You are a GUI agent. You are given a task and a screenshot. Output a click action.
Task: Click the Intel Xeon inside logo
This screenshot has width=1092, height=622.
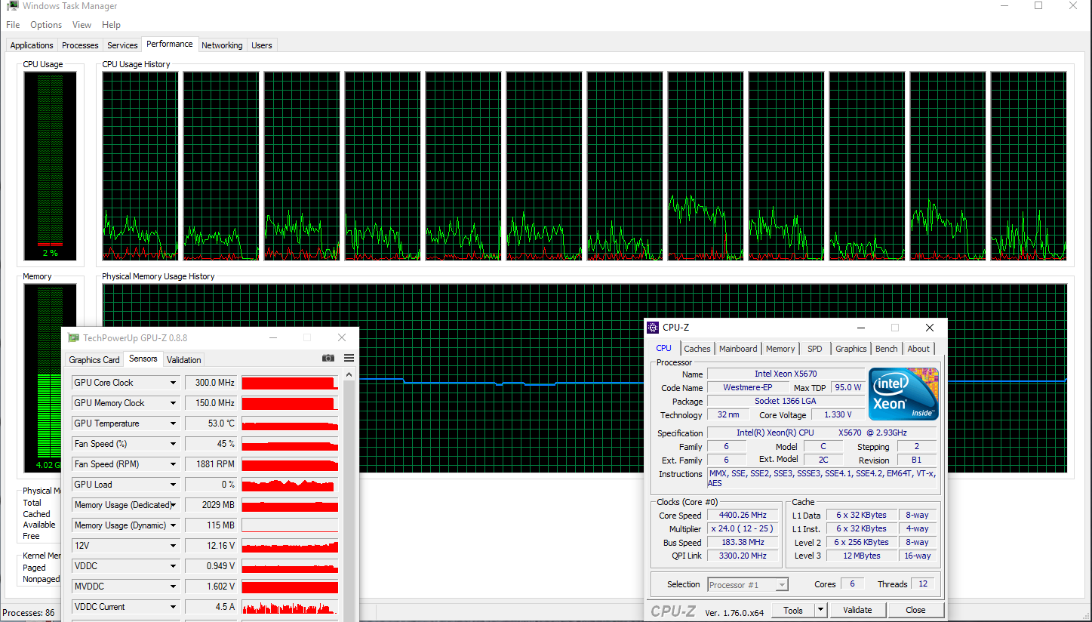click(903, 394)
